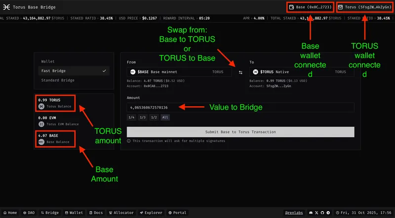
Task: Choose the 1/2 amount preset
Action: pyautogui.click(x=154, y=118)
